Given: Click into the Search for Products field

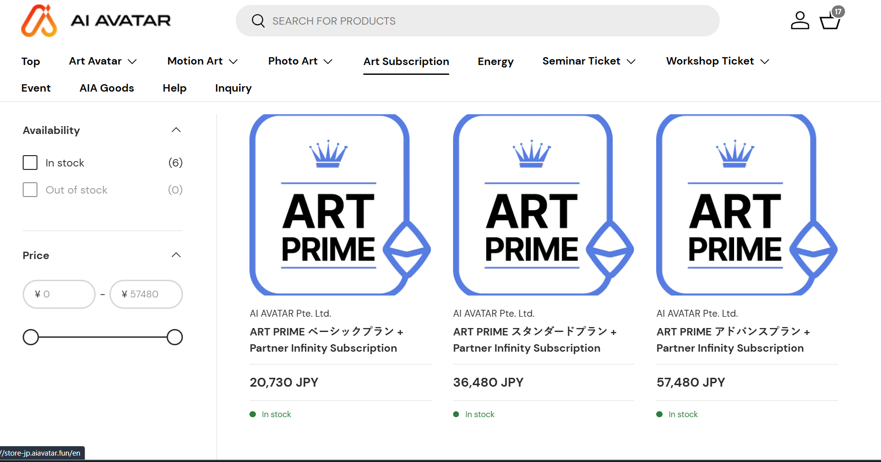Looking at the screenshot, I should pos(477,21).
